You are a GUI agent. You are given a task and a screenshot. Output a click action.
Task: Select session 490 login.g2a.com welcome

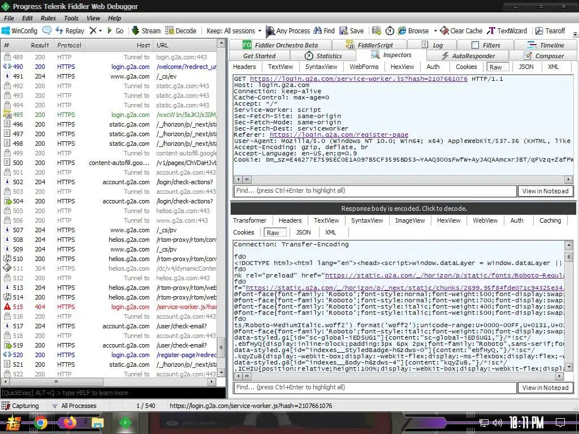(x=110, y=67)
